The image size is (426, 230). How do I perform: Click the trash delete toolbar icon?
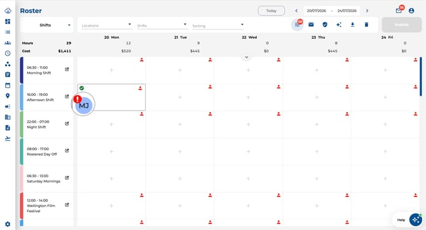point(366,25)
